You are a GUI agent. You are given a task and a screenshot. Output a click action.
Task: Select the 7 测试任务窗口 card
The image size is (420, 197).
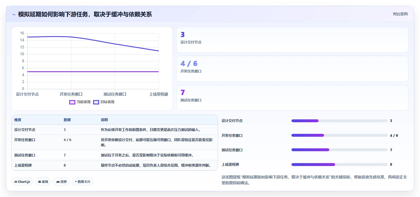292,98
